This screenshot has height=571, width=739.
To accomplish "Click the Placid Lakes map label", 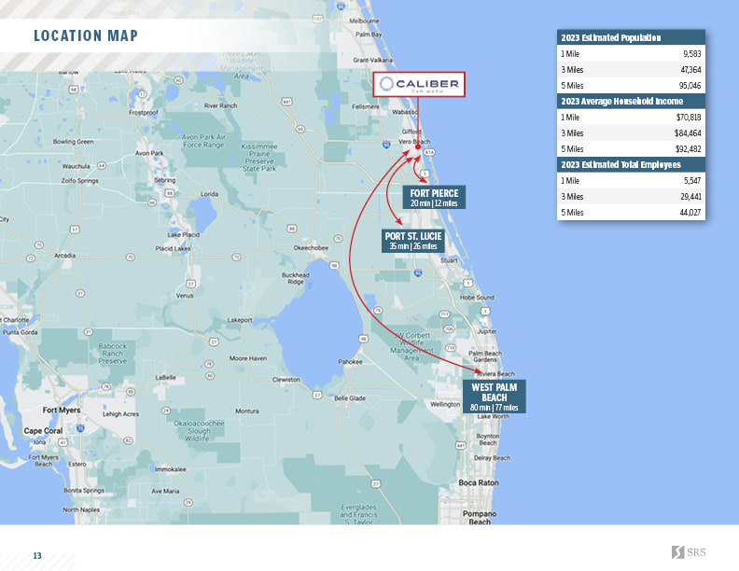I will click(173, 249).
